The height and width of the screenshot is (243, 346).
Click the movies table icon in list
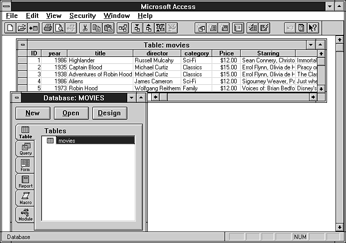[x=50, y=141]
